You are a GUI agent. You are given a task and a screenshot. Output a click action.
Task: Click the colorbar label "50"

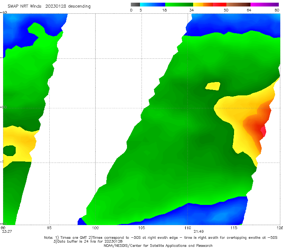(226, 10)
